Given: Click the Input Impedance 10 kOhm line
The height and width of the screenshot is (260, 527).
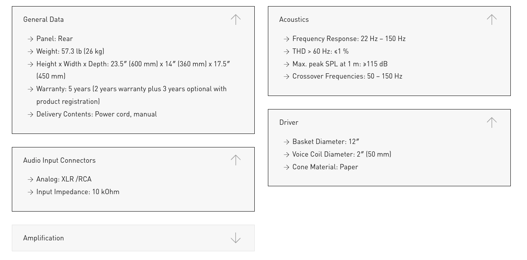Looking at the screenshot, I should point(77,192).
